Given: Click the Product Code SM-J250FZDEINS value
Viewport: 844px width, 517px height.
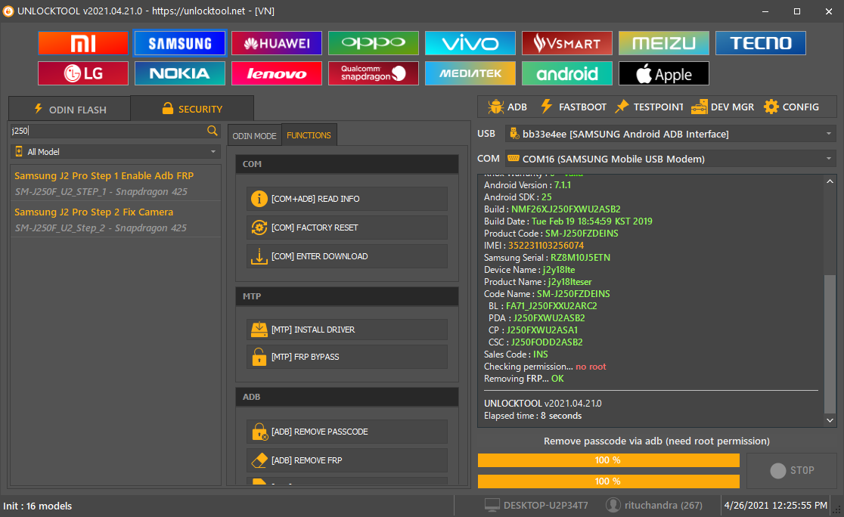Looking at the screenshot, I should (582, 234).
